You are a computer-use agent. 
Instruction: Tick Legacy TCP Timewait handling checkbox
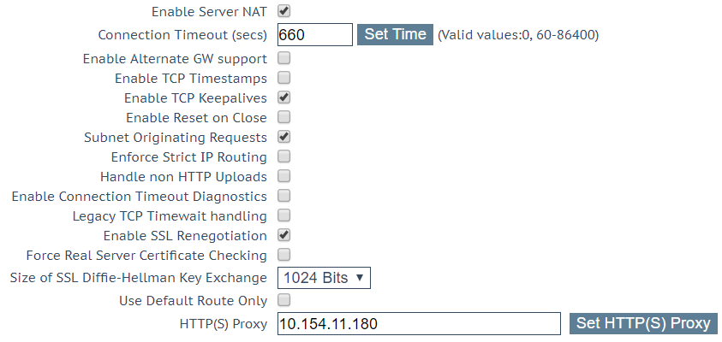pos(284,215)
